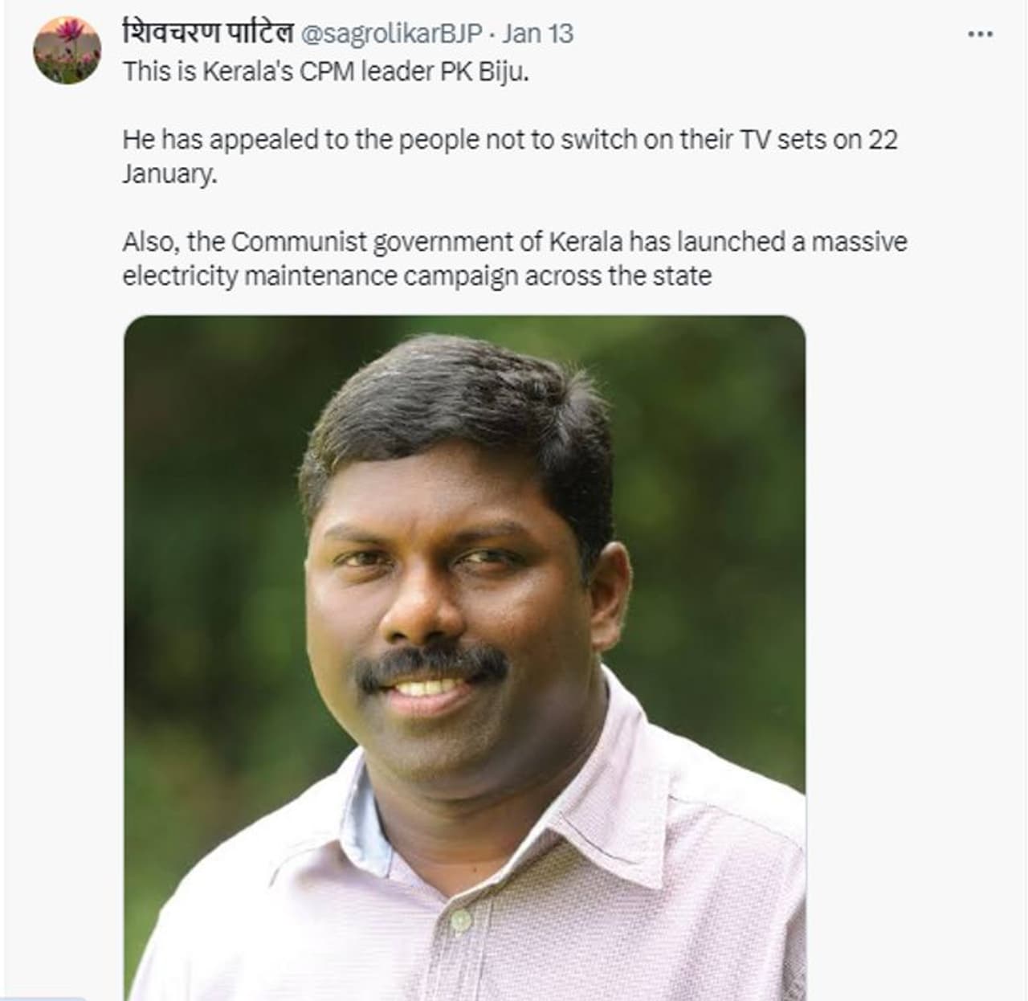Click the @sagrolikarBJP handle
The height and width of the screenshot is (1001, 1028).
coord(391,34)
